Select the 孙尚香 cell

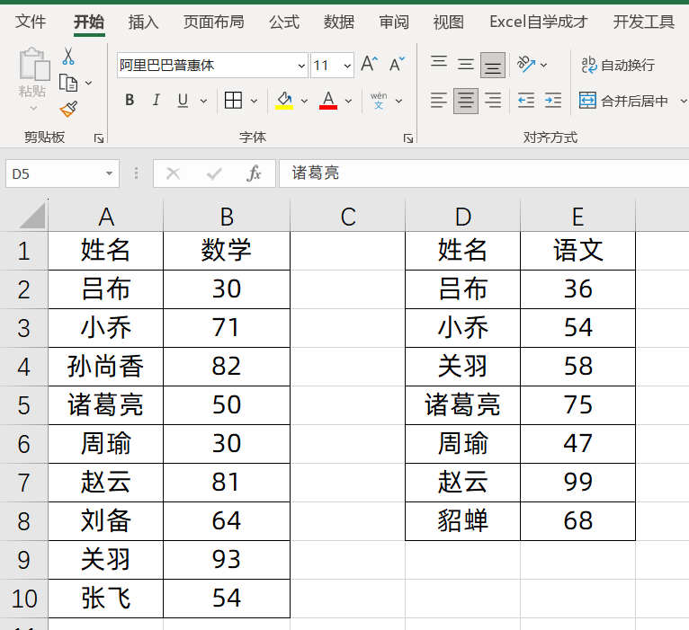coord(105,367)
